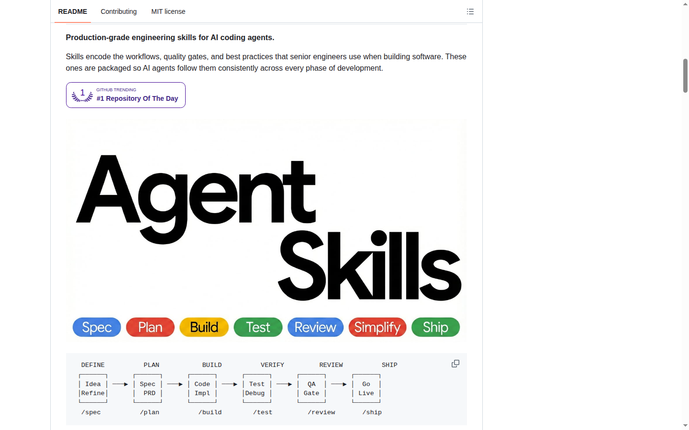Viewport: 689px width, 430px height.
Task: Click the blue Review pill
Action: pyautogui.click(x=315, y=327)
